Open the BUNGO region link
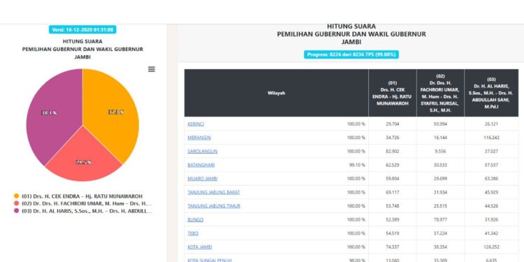Image resolution: width=524 pixels, height=262 pixels. pos(196,220)
